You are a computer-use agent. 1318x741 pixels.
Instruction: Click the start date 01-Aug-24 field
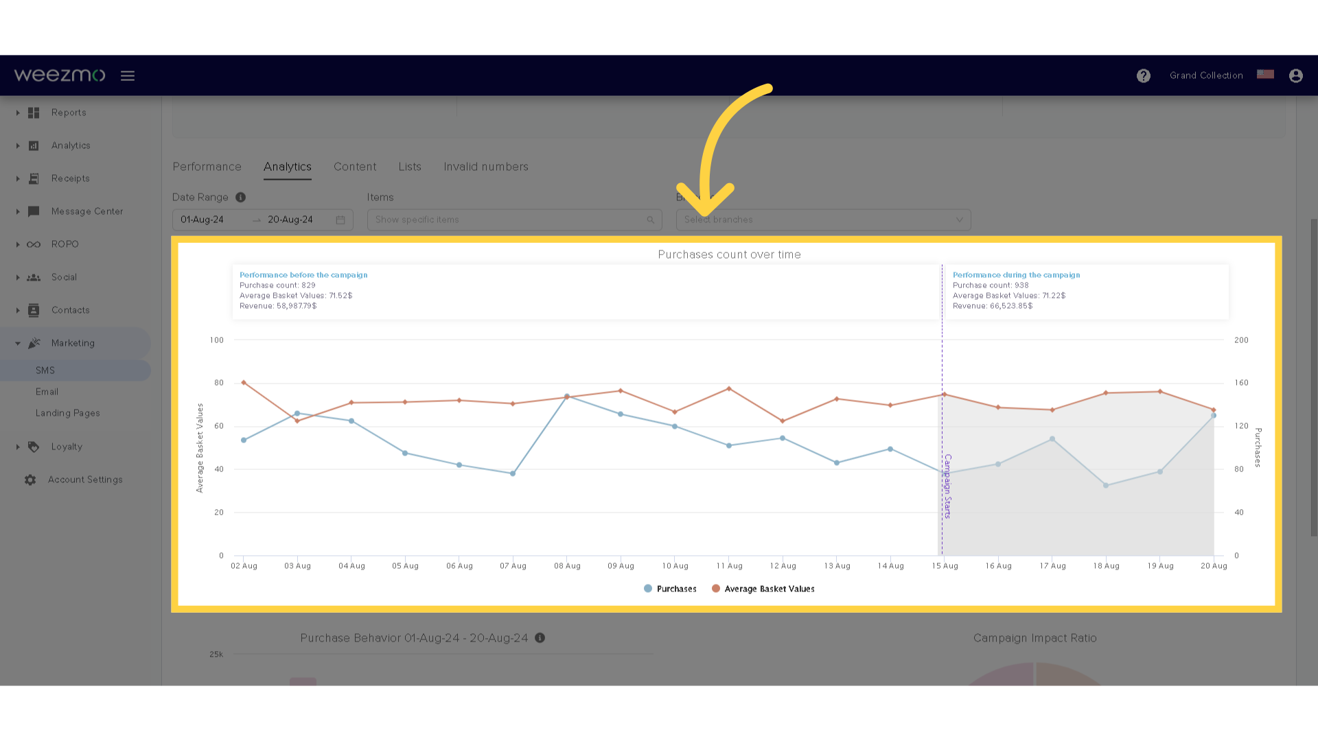[x=202, y=220]
